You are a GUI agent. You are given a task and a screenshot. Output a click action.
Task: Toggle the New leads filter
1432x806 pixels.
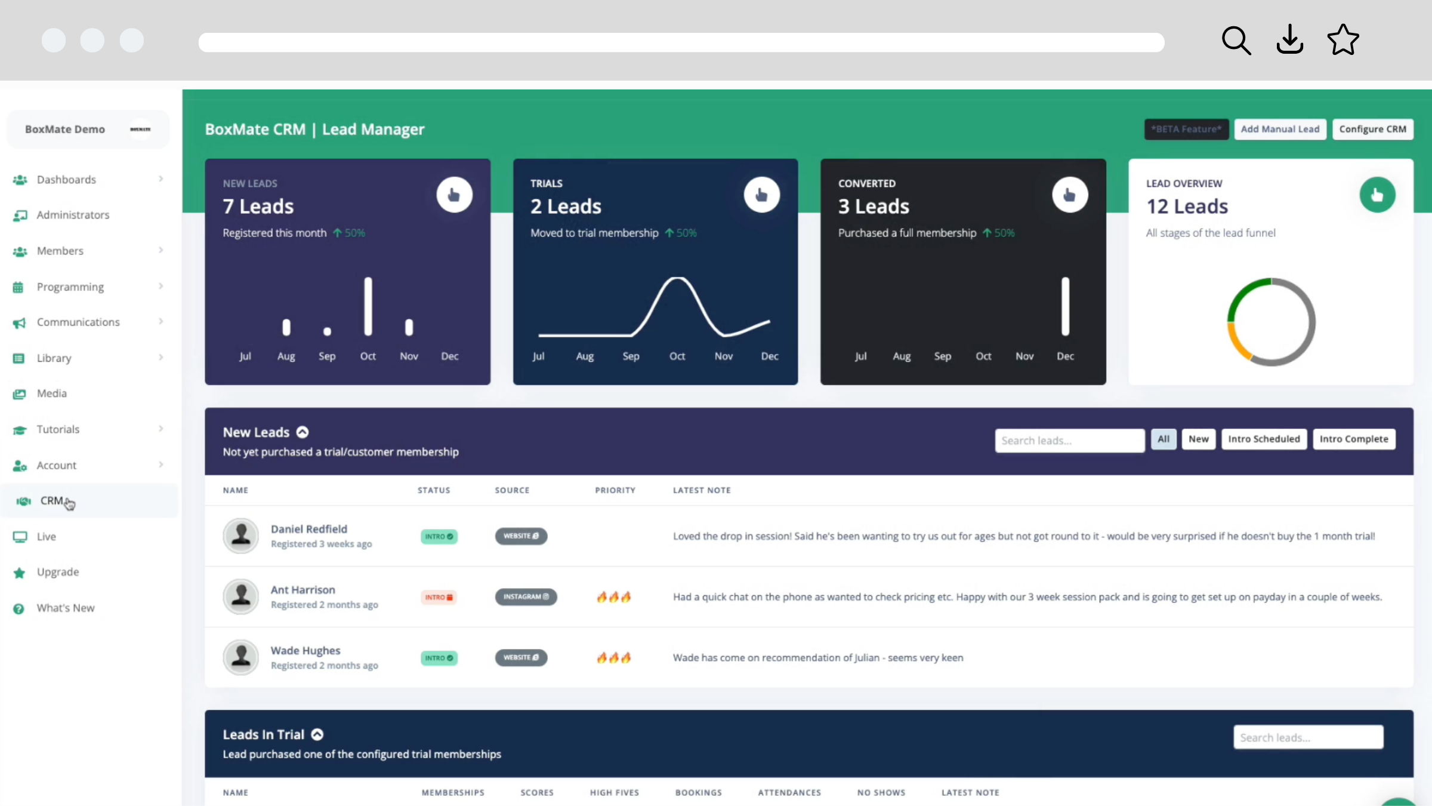click(1198, 439)
